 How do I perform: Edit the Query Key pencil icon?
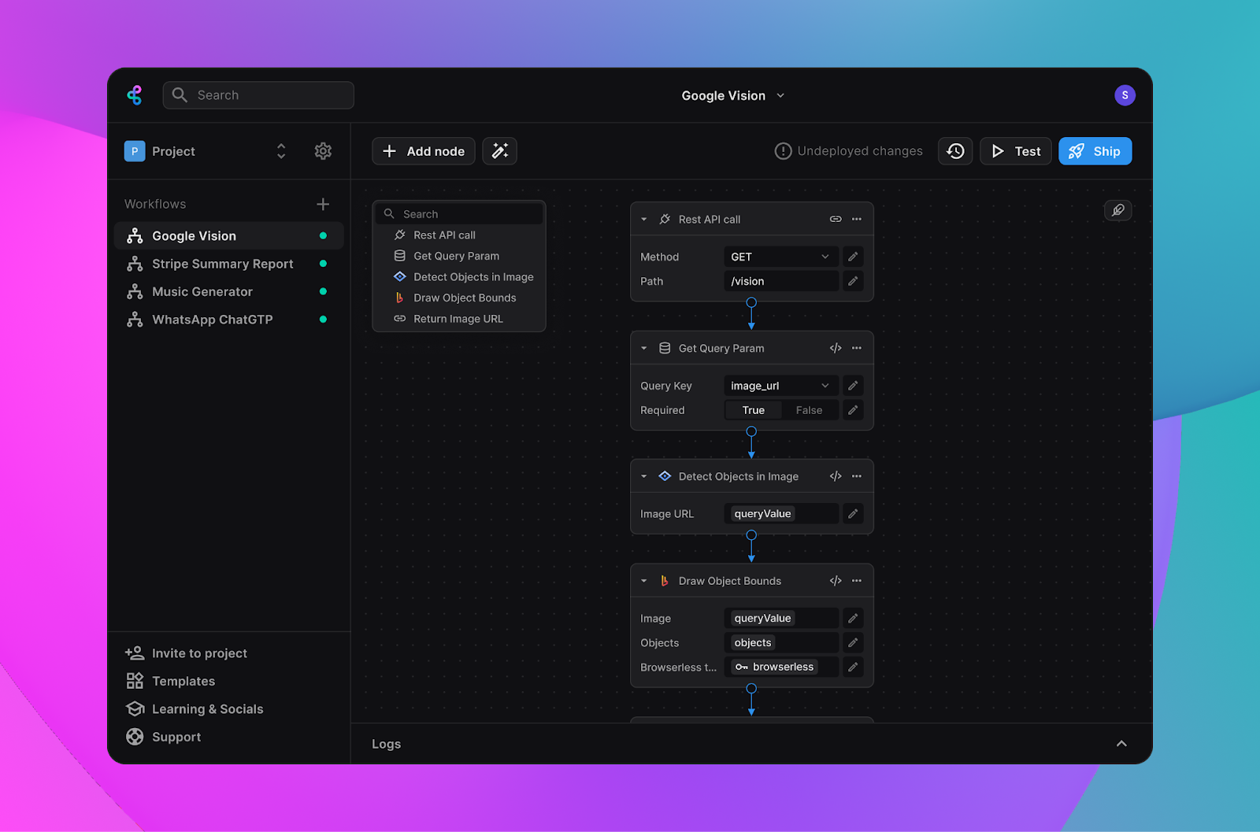point(853,386)
